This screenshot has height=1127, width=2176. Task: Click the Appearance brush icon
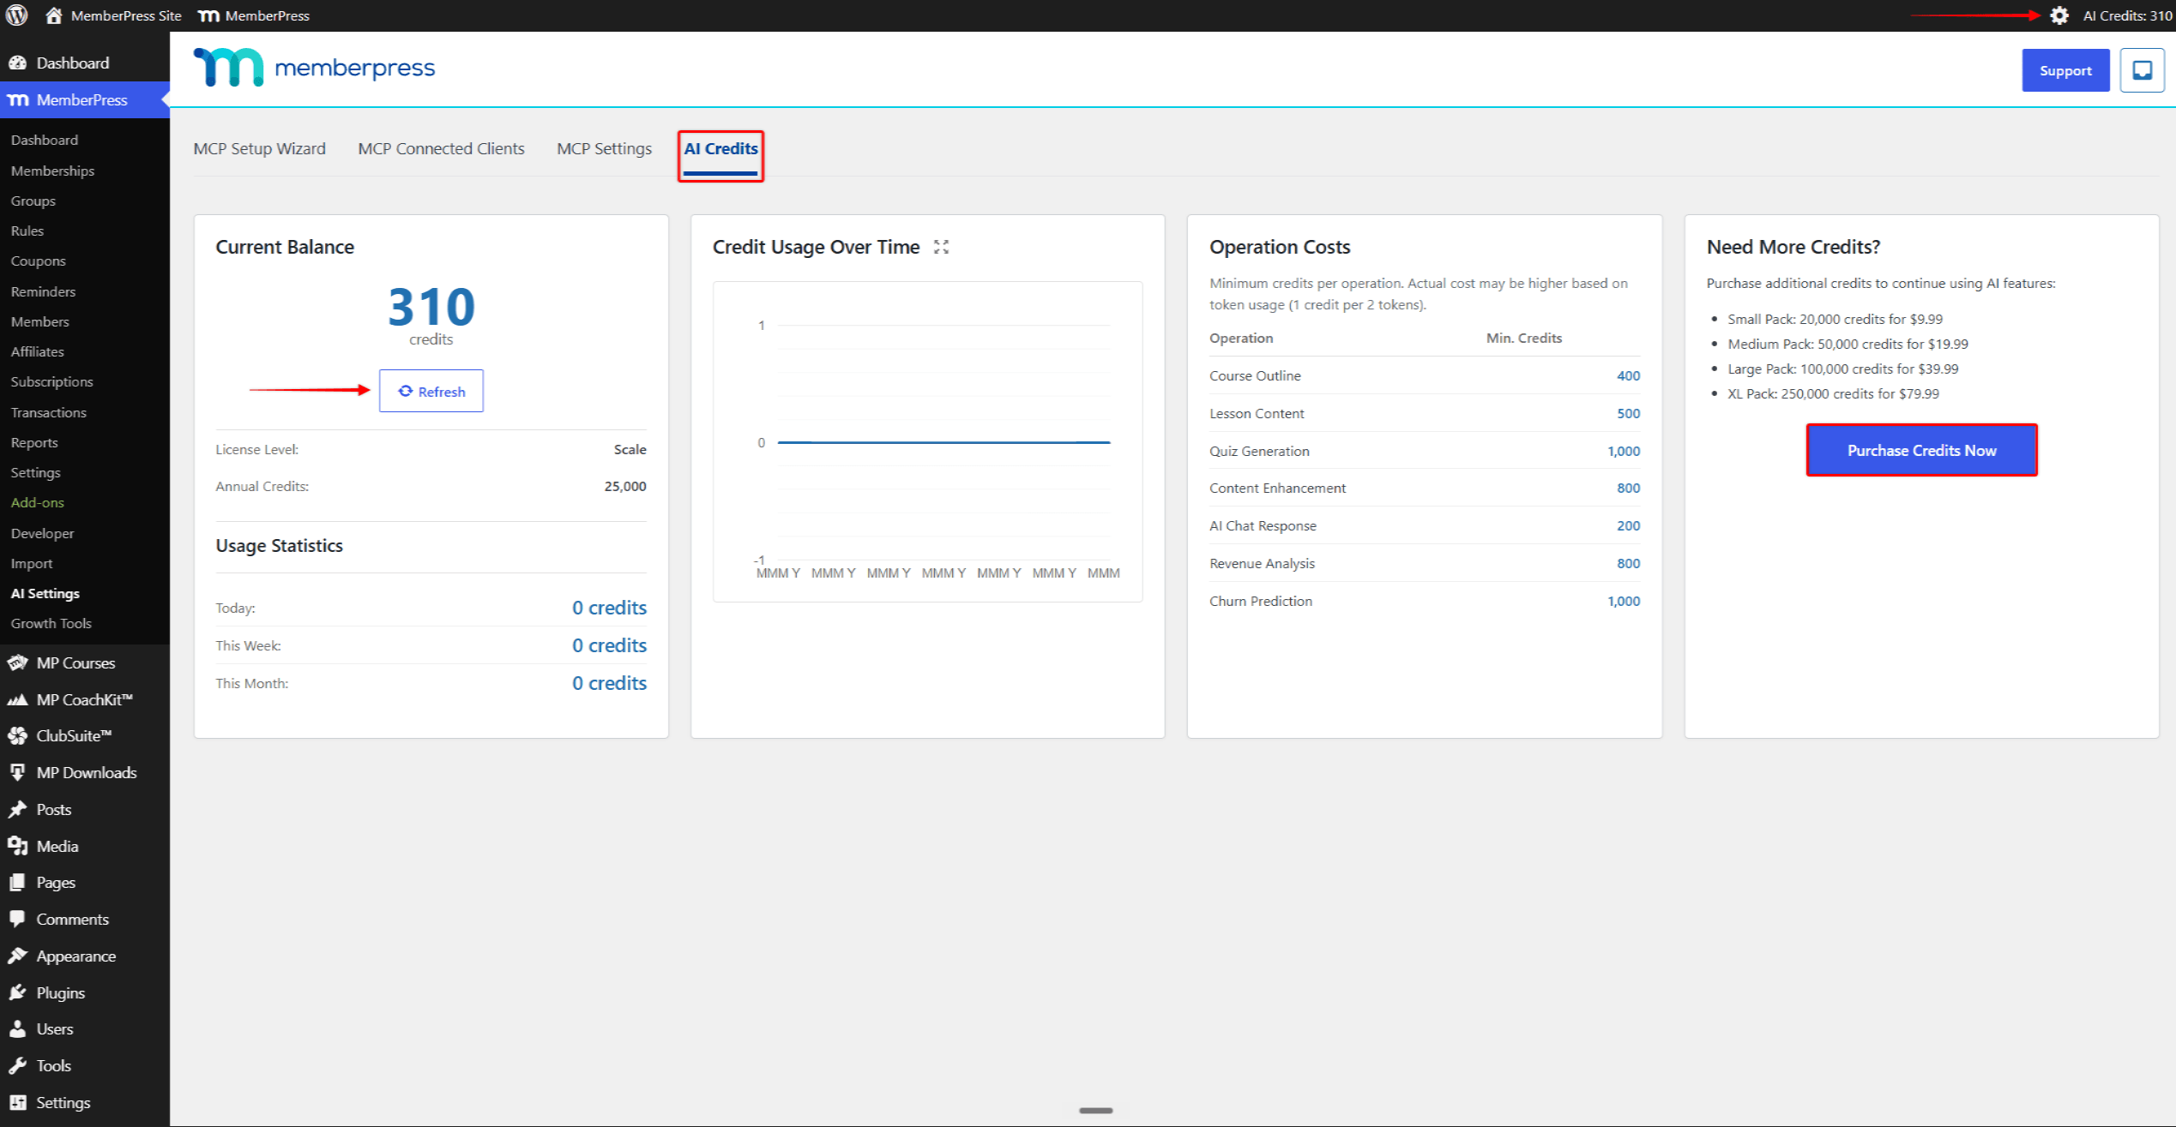[17, 956]
